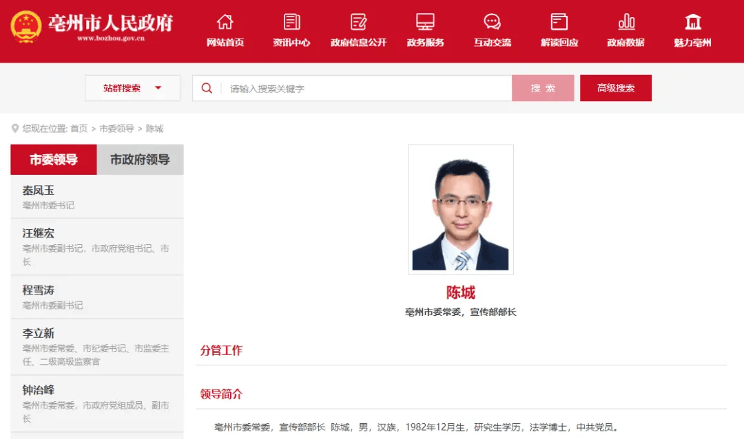744x439 pixels.
Task: Open 高级搜索 advanced search
Action: [616, 88]
